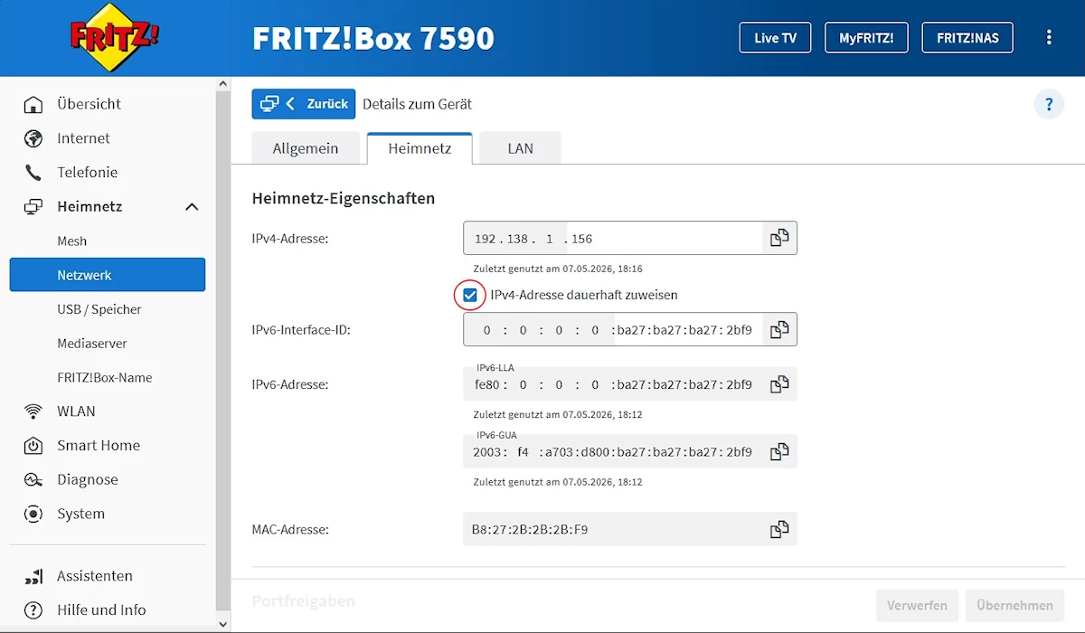Image resolution: width=1085 pixels, height=633 pixels.
Task: Click the 'Heimnetz-Eigenschaften' heading
Action: [344, 198]
